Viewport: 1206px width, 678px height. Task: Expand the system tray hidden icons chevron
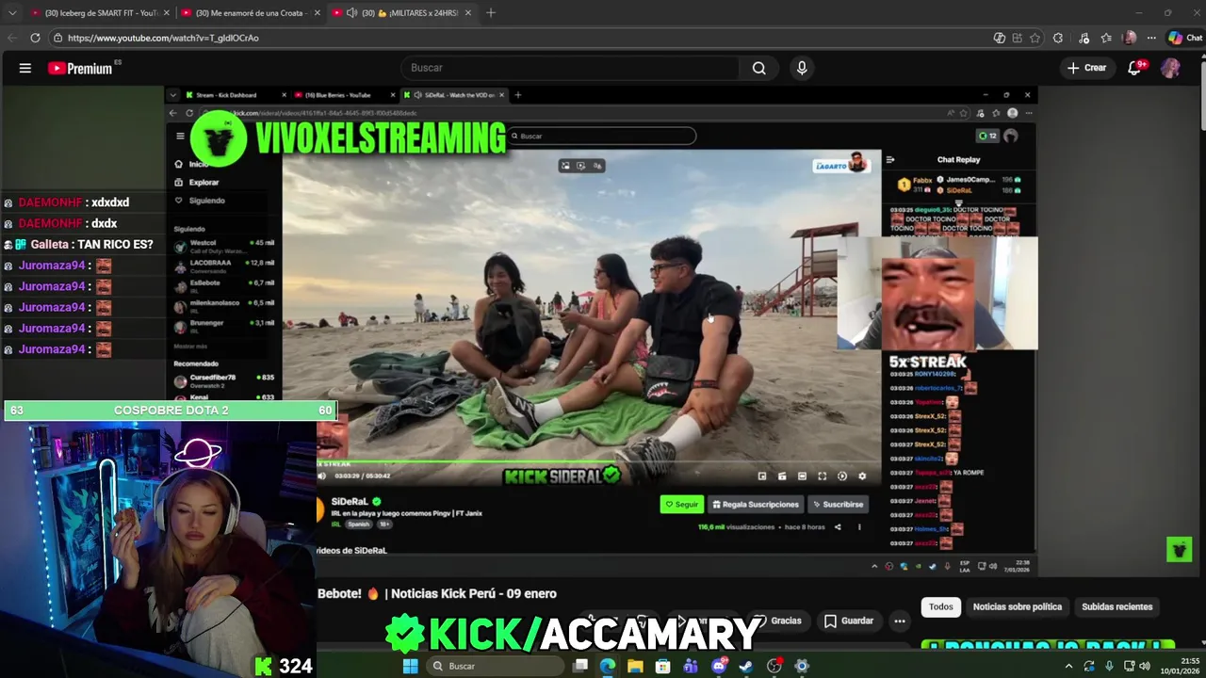pos(1068,666)
